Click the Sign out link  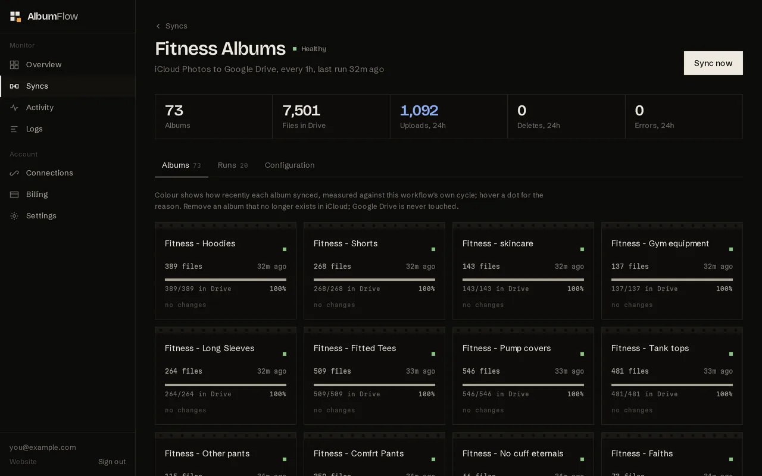pyautogui.click(x=112, y=462)
